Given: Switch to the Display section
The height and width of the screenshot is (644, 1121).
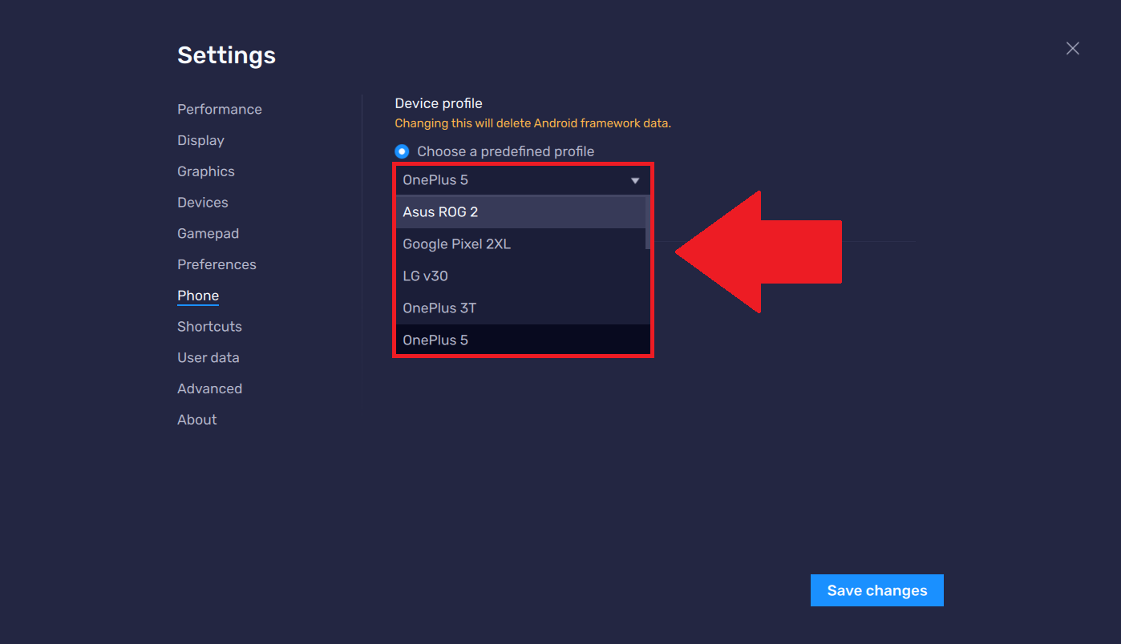Looking at the screenshot, I should click(x=200, y=140).
